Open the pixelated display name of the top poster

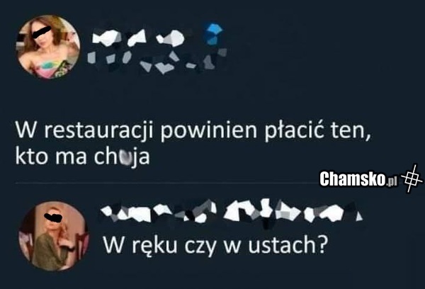[139, 38]
